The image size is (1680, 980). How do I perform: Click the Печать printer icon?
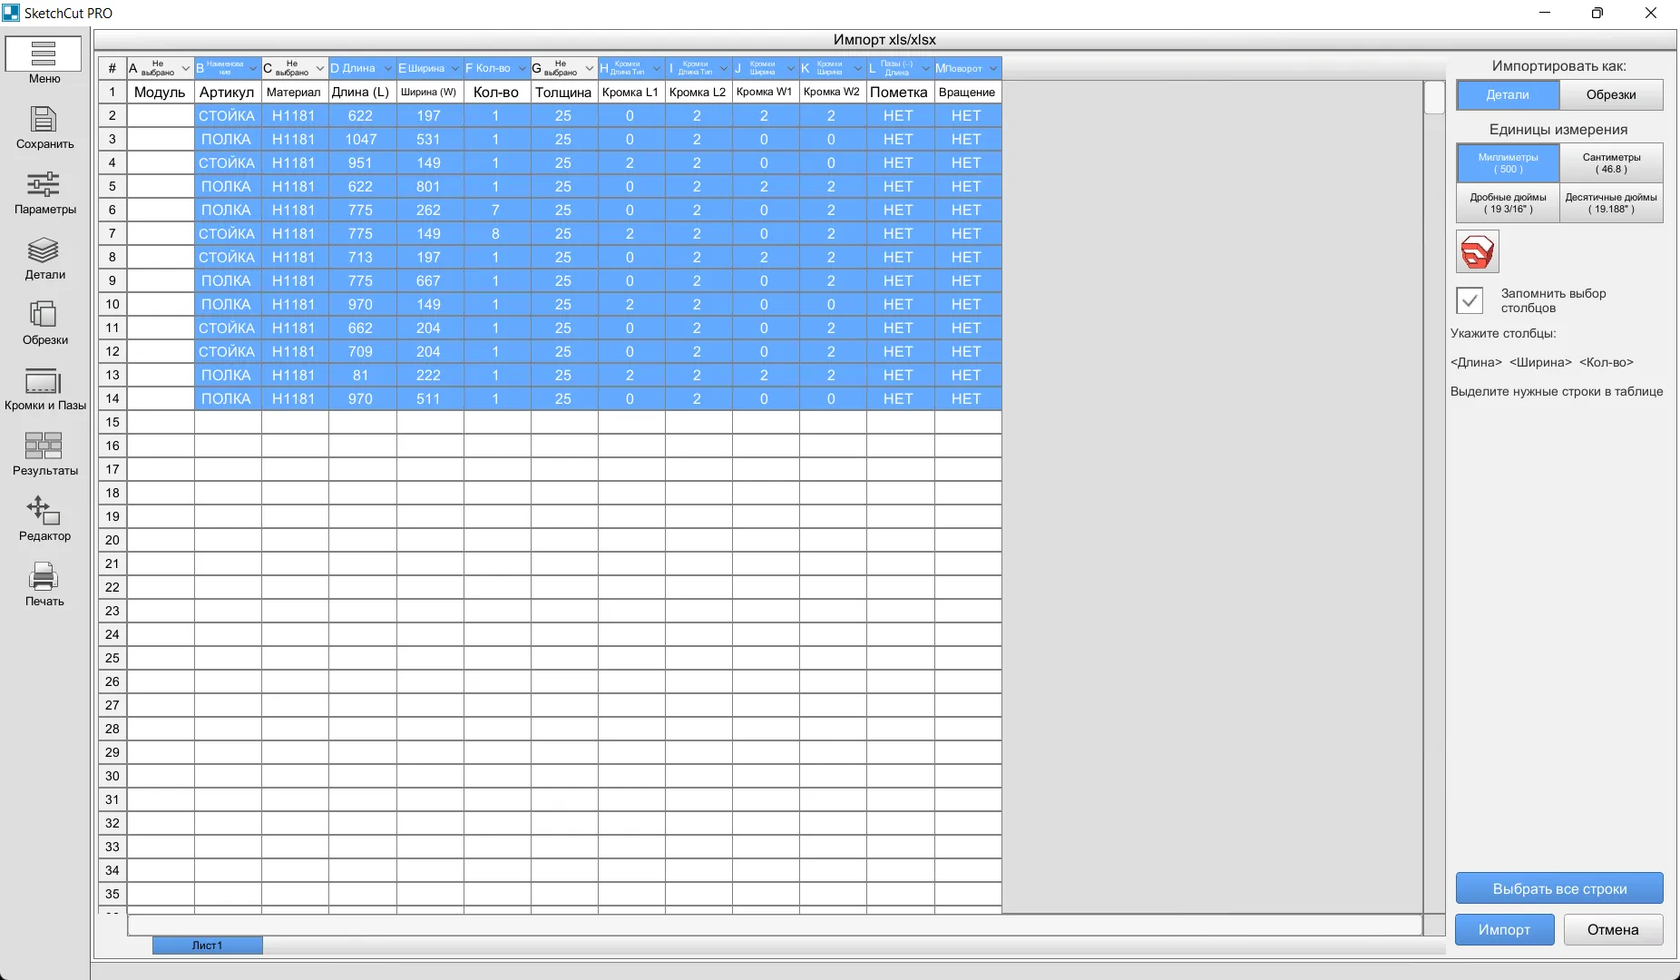(44, 576)
